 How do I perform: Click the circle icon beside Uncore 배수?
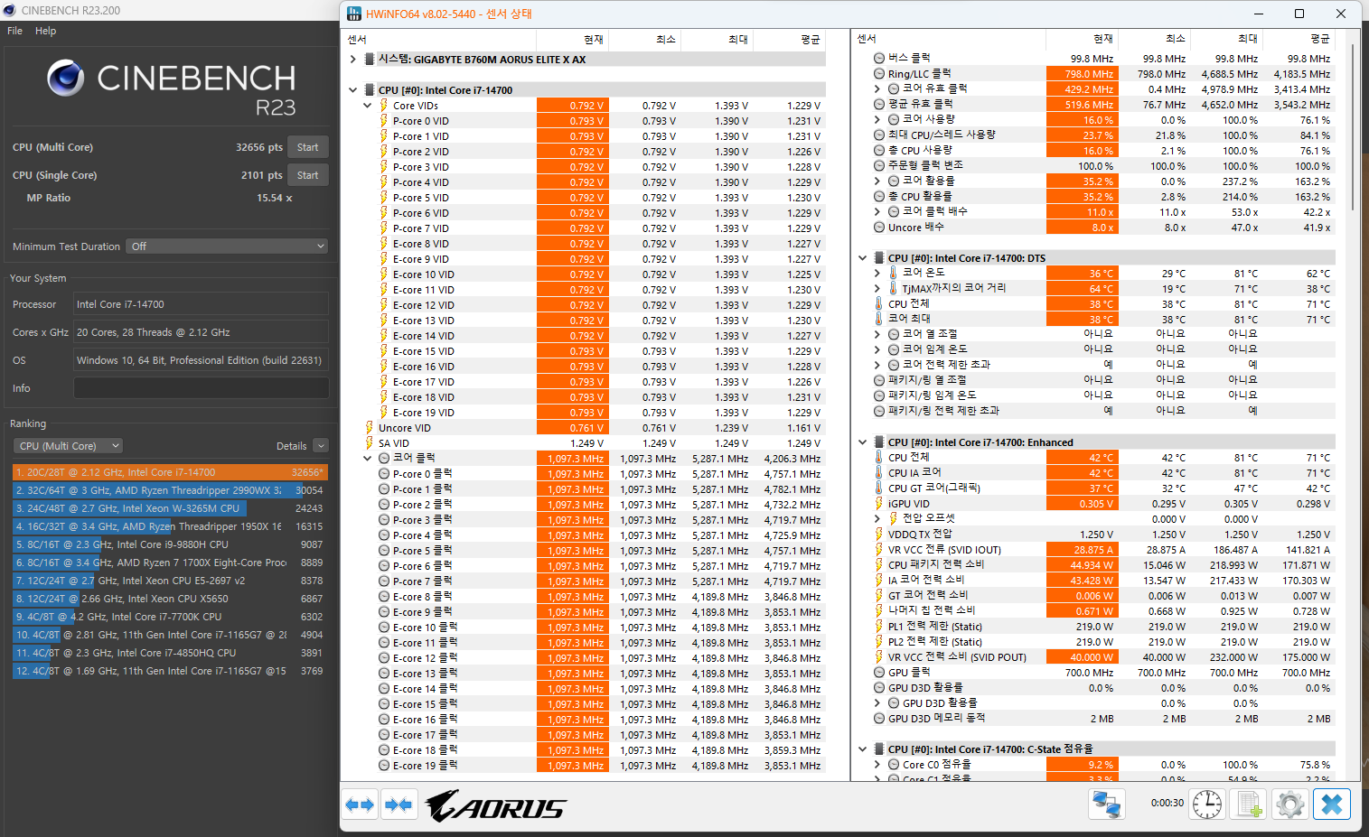coord(879,228)
